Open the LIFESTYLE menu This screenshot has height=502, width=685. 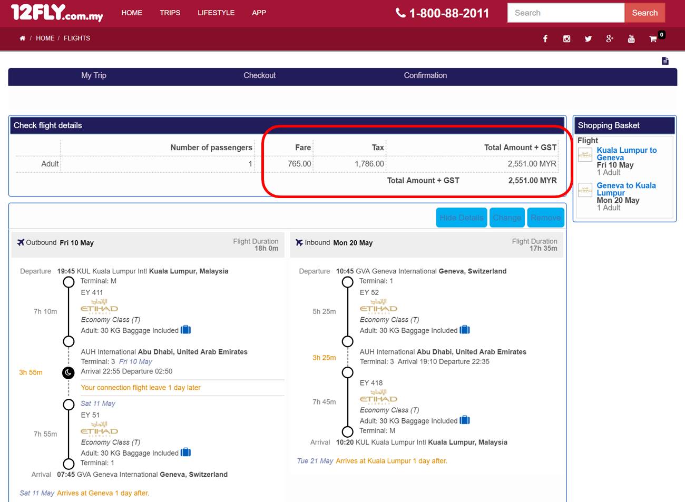pos(216,13)
